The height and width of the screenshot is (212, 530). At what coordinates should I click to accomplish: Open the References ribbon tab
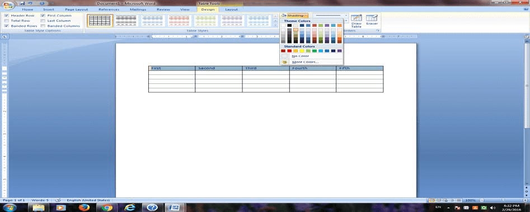[109, 10]
